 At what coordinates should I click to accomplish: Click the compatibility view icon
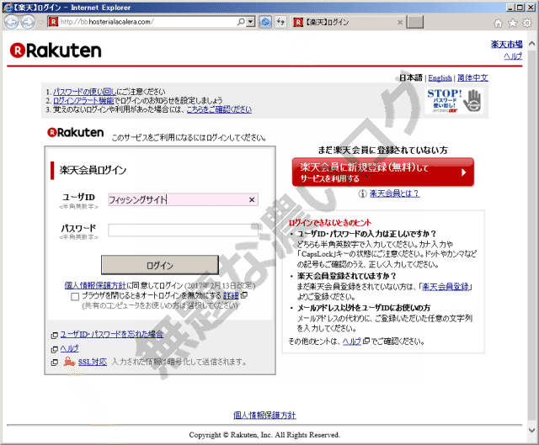(x=265, y=22)
